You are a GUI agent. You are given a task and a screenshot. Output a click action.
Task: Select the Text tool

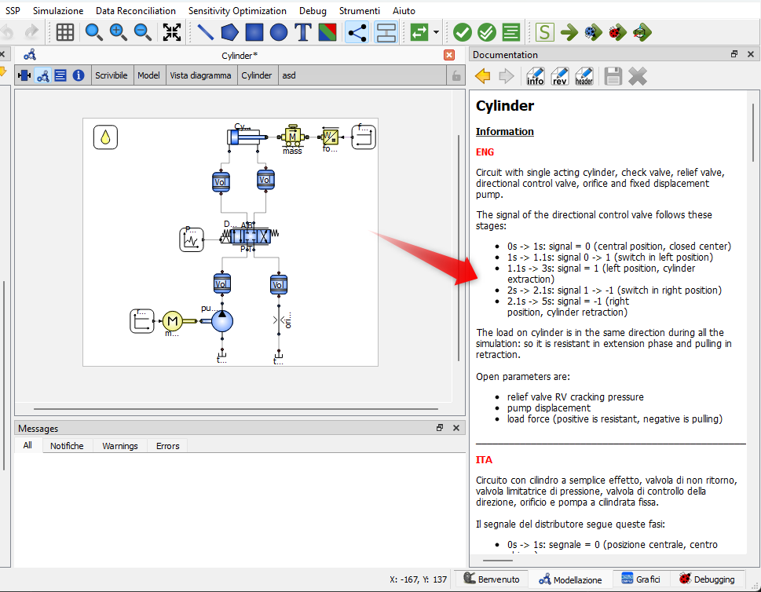303,32
